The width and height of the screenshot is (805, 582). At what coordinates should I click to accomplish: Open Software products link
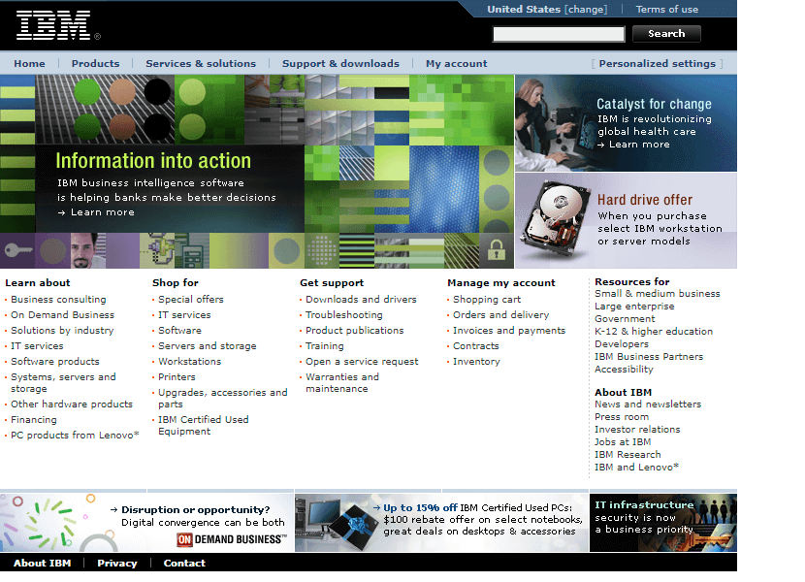click(55, 361)
